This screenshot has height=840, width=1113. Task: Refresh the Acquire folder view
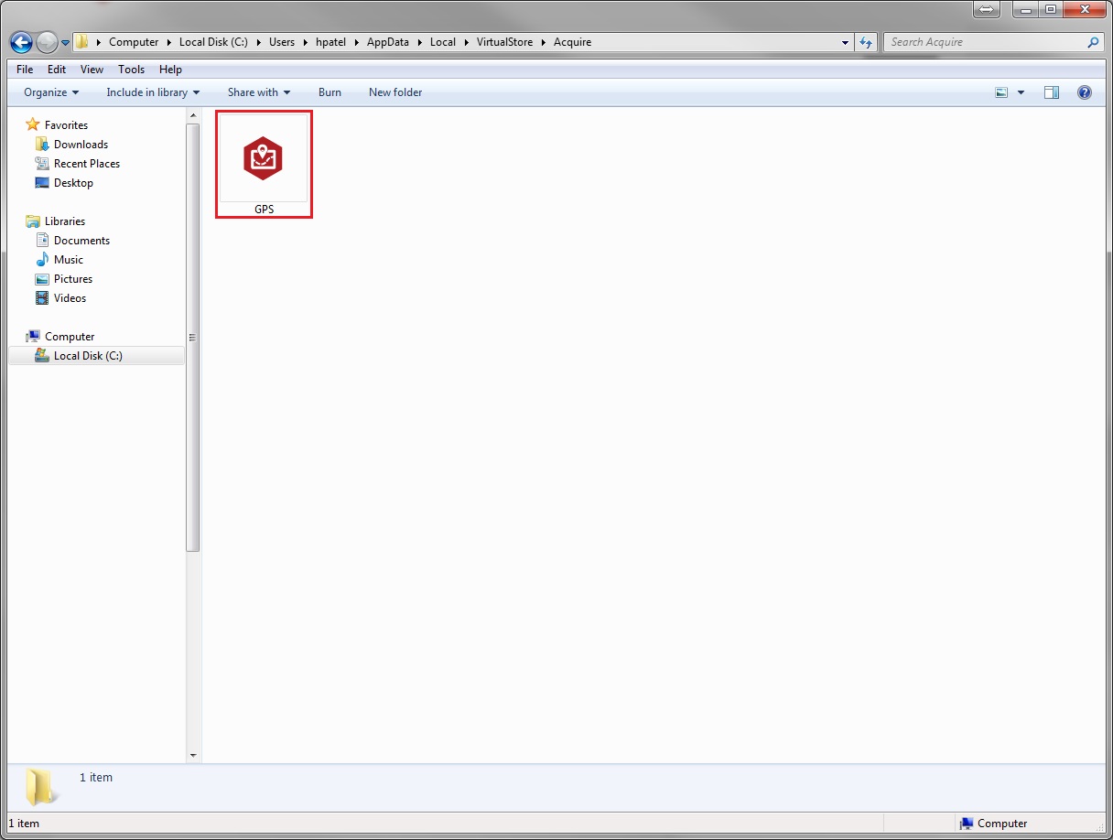(x=867, y=42)
